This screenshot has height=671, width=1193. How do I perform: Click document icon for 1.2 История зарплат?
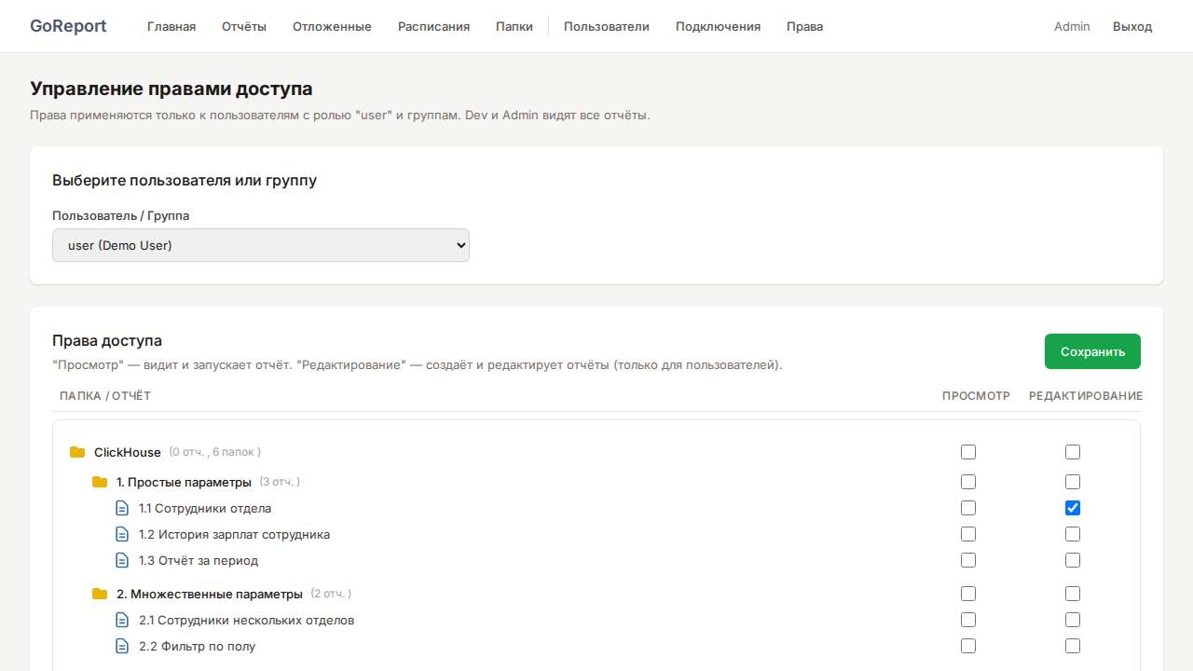click(x=122, y=535)
